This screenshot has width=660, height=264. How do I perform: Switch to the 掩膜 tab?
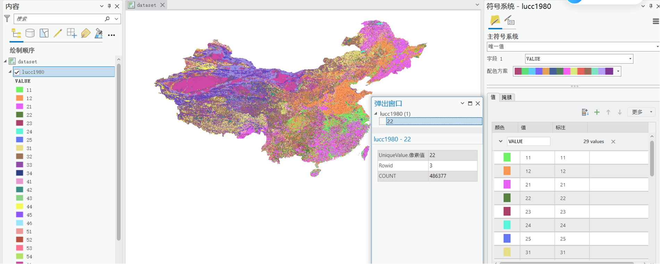tap(507, 97)
